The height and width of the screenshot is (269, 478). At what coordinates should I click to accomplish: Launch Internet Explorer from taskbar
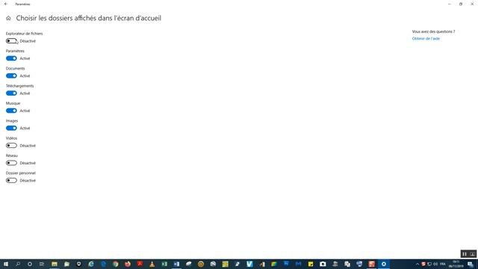tap(91, 264)
